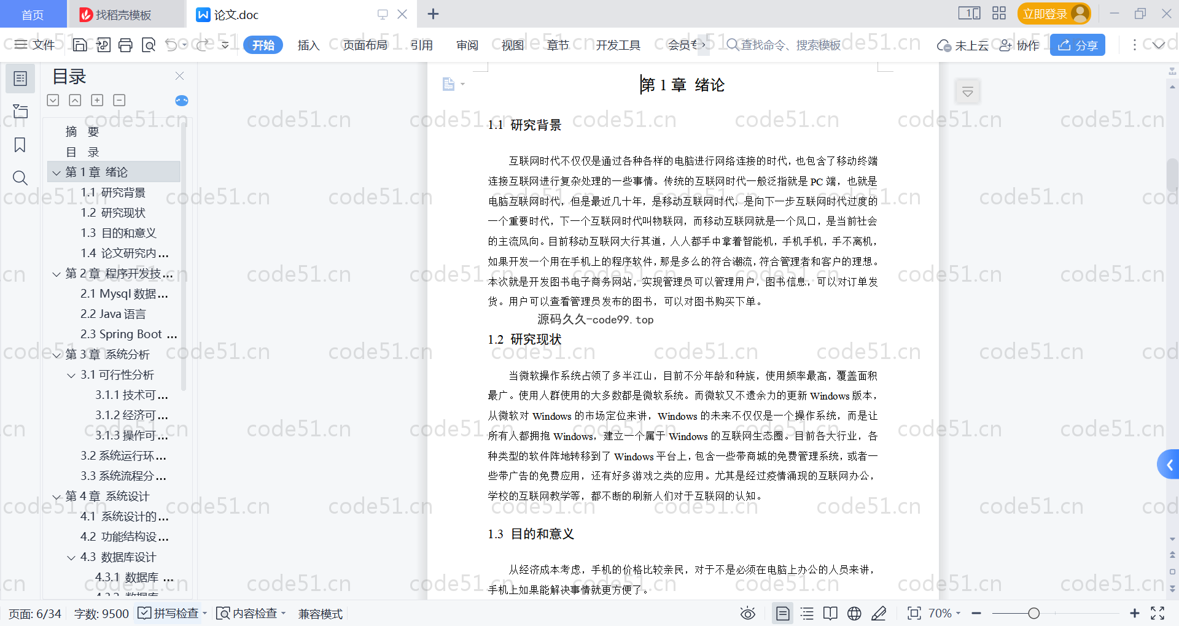Click the window layout grid icon

click(x=999, y=14)
